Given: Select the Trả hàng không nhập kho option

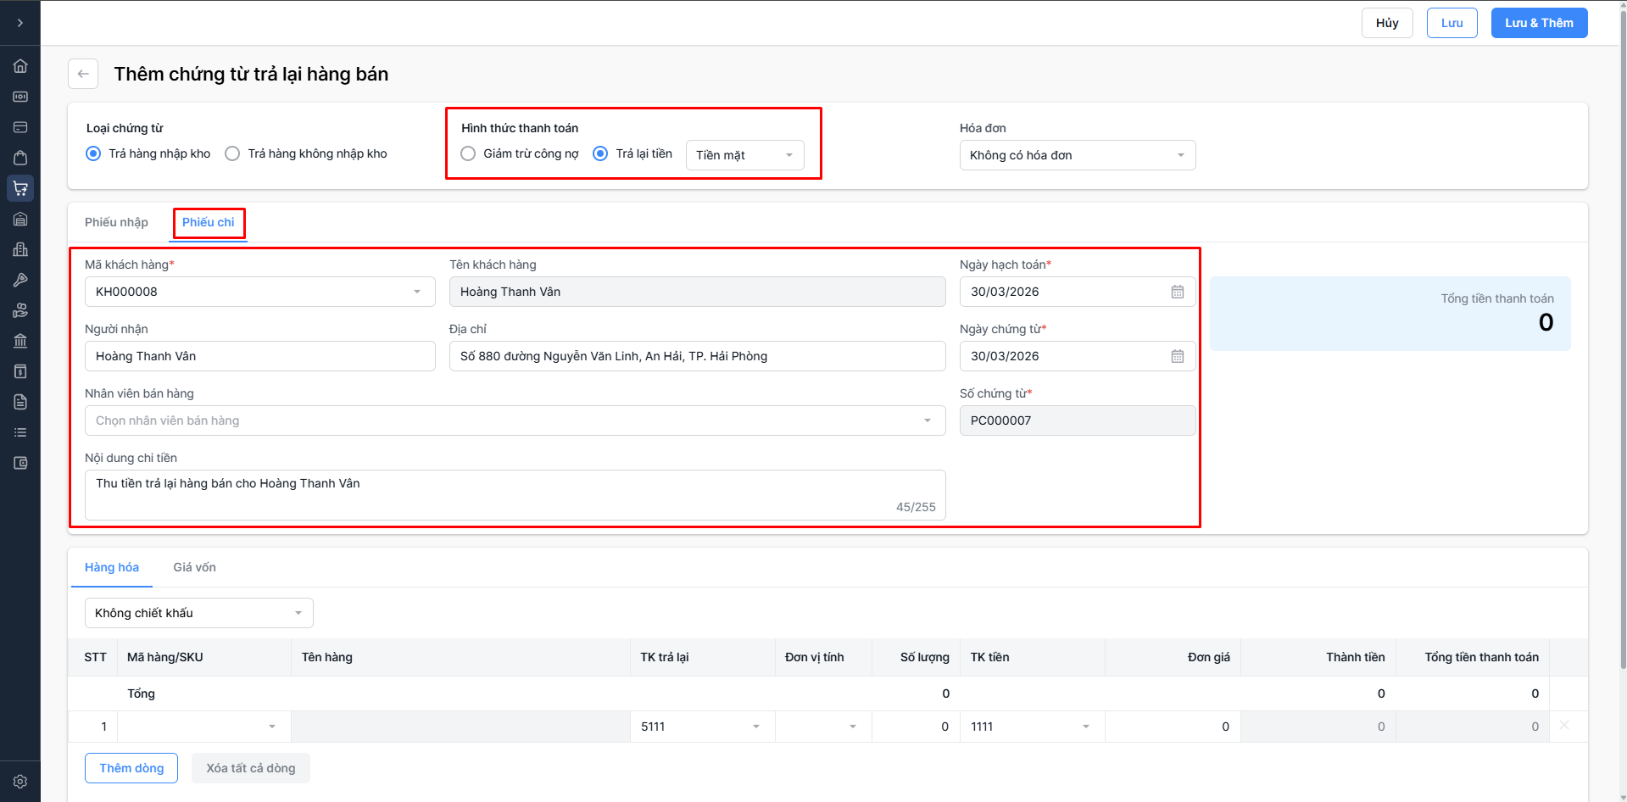Looking at the screenshot, I should tap(232, 153).
